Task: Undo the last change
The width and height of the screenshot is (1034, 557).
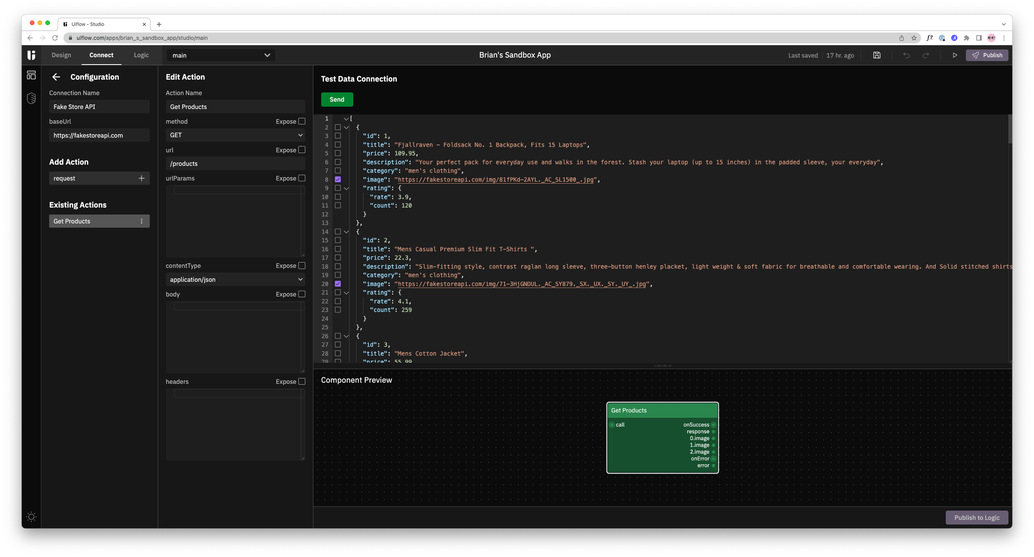Action: coord(906,55)
